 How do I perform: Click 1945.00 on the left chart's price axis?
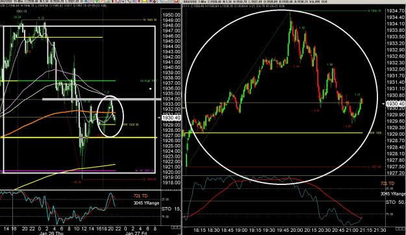pyautogui.click(x=171, y=41)
